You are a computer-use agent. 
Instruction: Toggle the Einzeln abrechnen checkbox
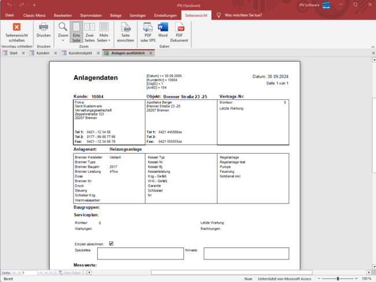[x=111, y=244]
